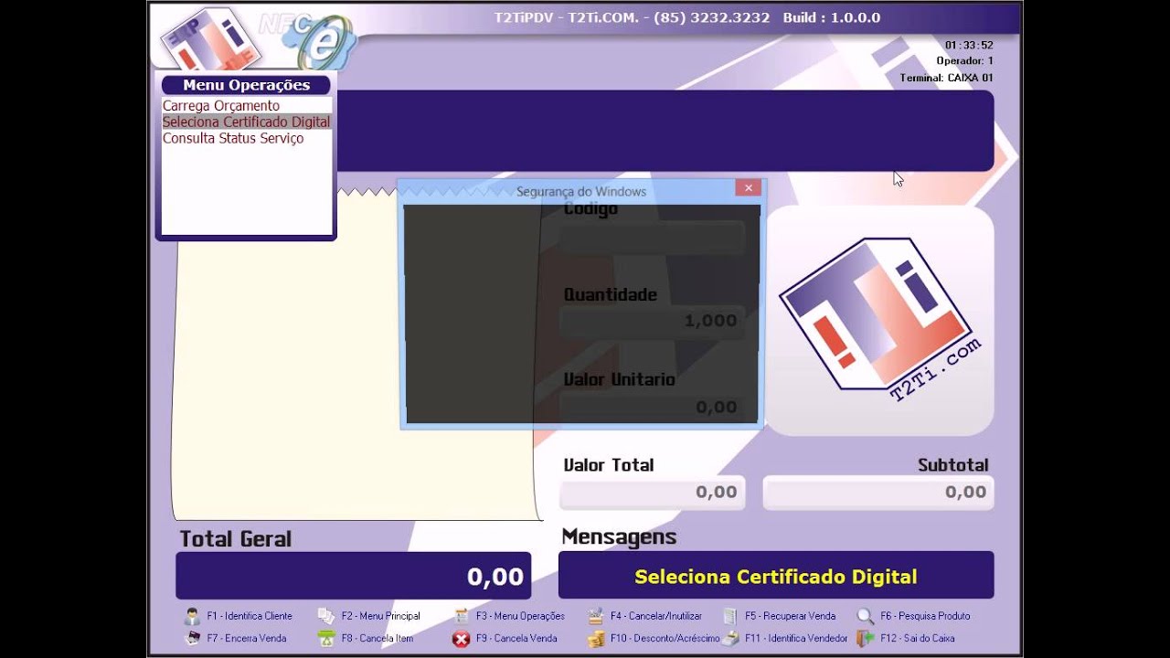This screenshot has width=1170, height=658.
Task: Click the large T2Ti.com logo panel
Action: pos(879,321)
